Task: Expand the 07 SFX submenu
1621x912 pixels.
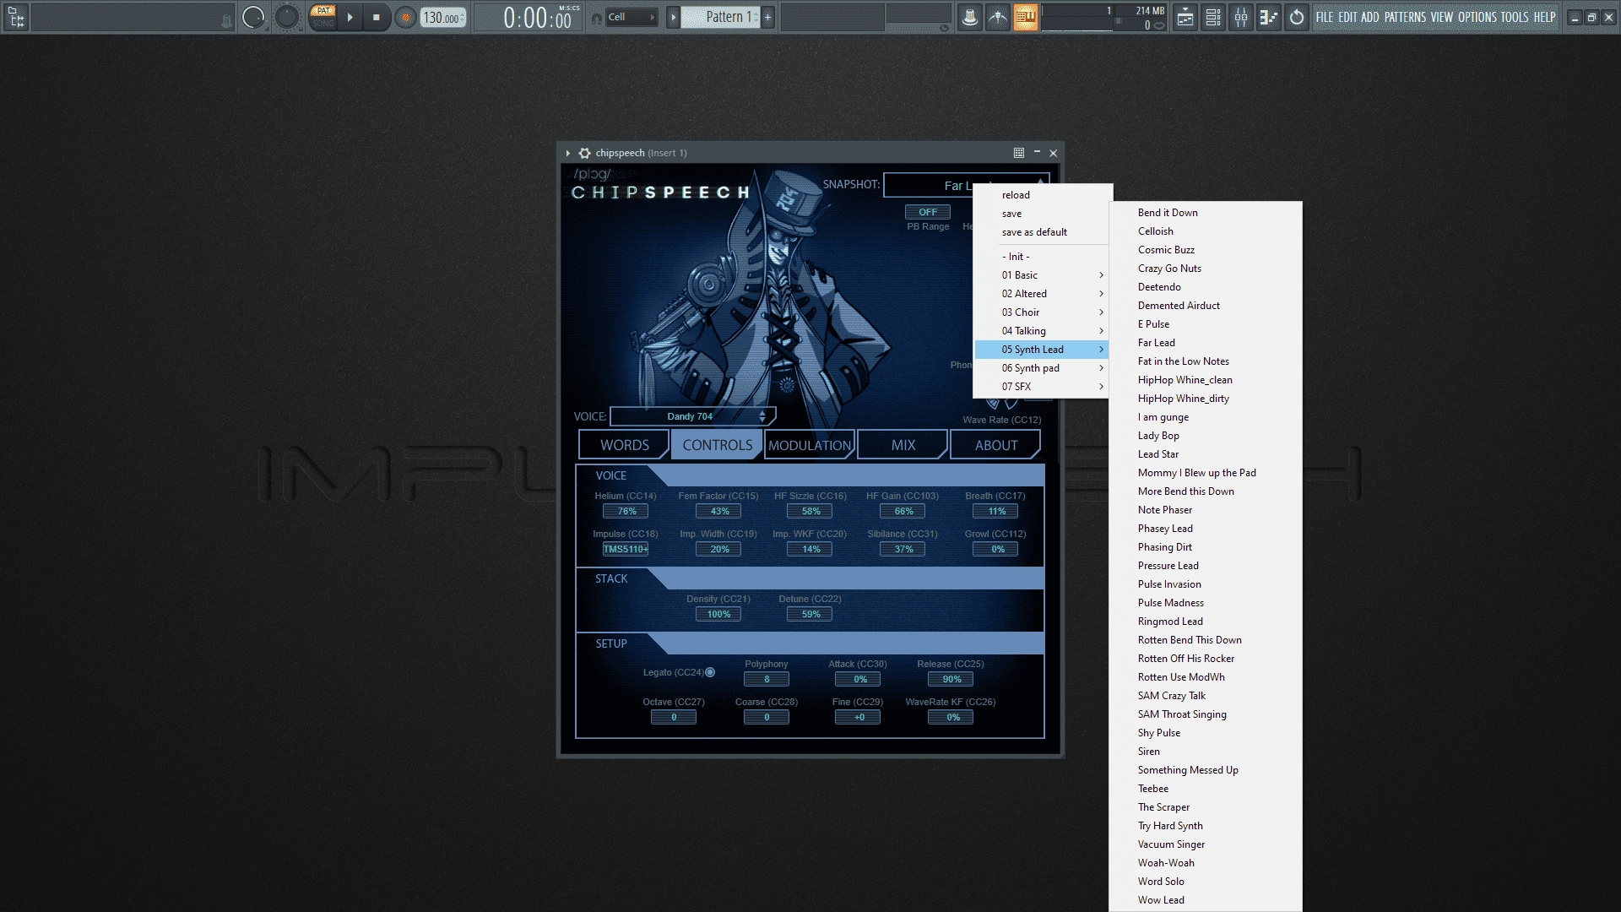Action: [1043, 387]
